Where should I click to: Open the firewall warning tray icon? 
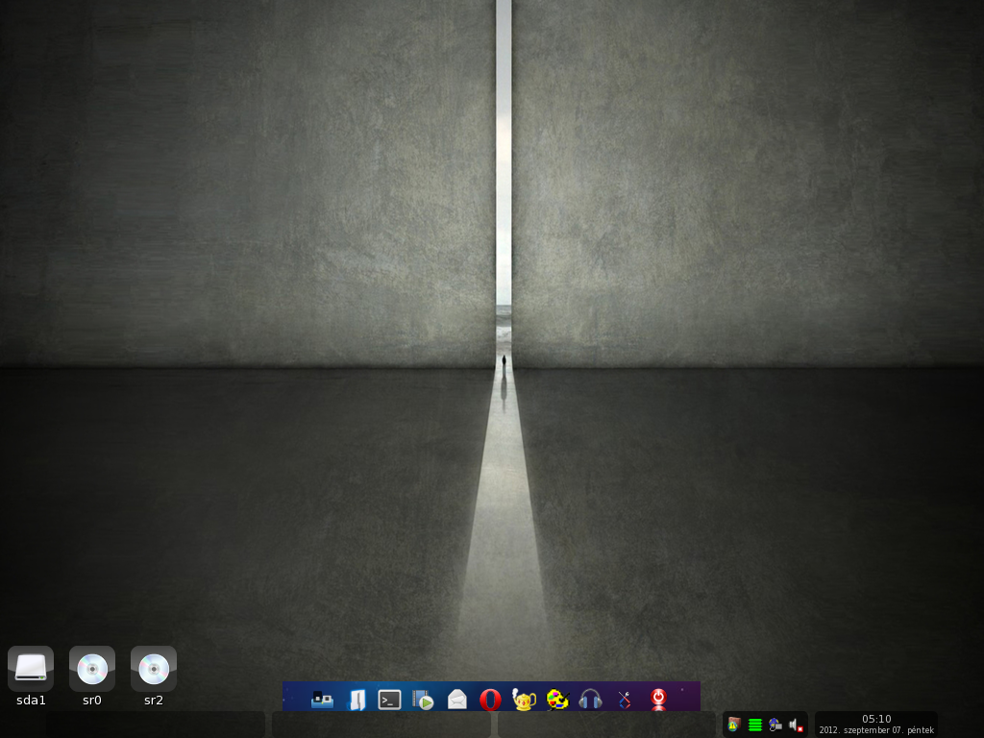coord(733,726)
